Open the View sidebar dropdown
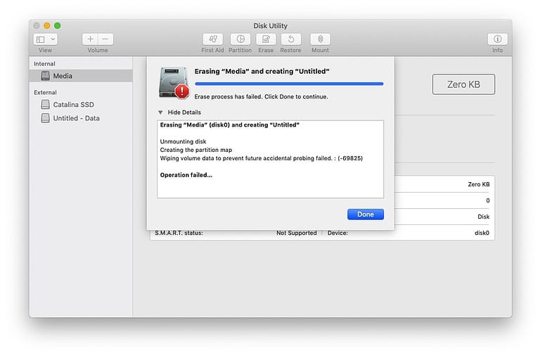540x355 pixels. tap(45, 39)
